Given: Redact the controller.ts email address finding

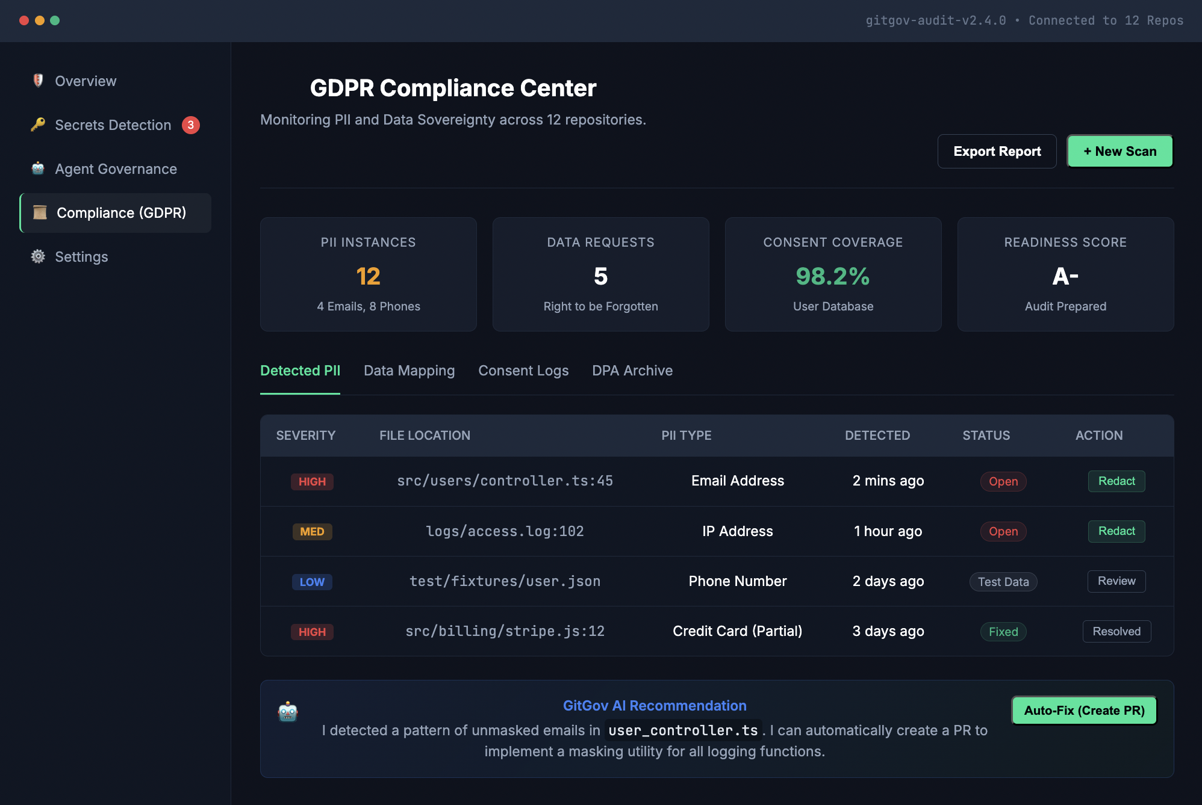Looking at the screenshot, I should [x=1116, y=481].
